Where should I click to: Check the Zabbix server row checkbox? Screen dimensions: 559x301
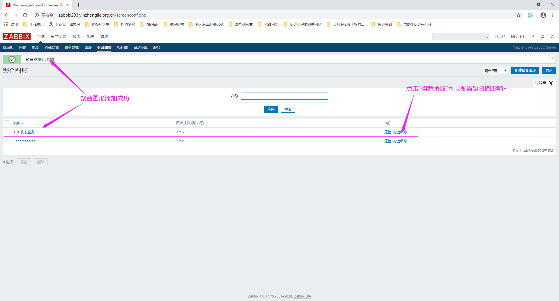pyautogui.click(x=7, y=141)
